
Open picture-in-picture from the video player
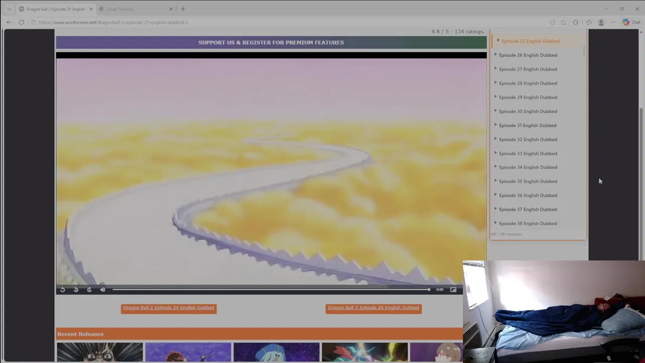tap(453, 289)
